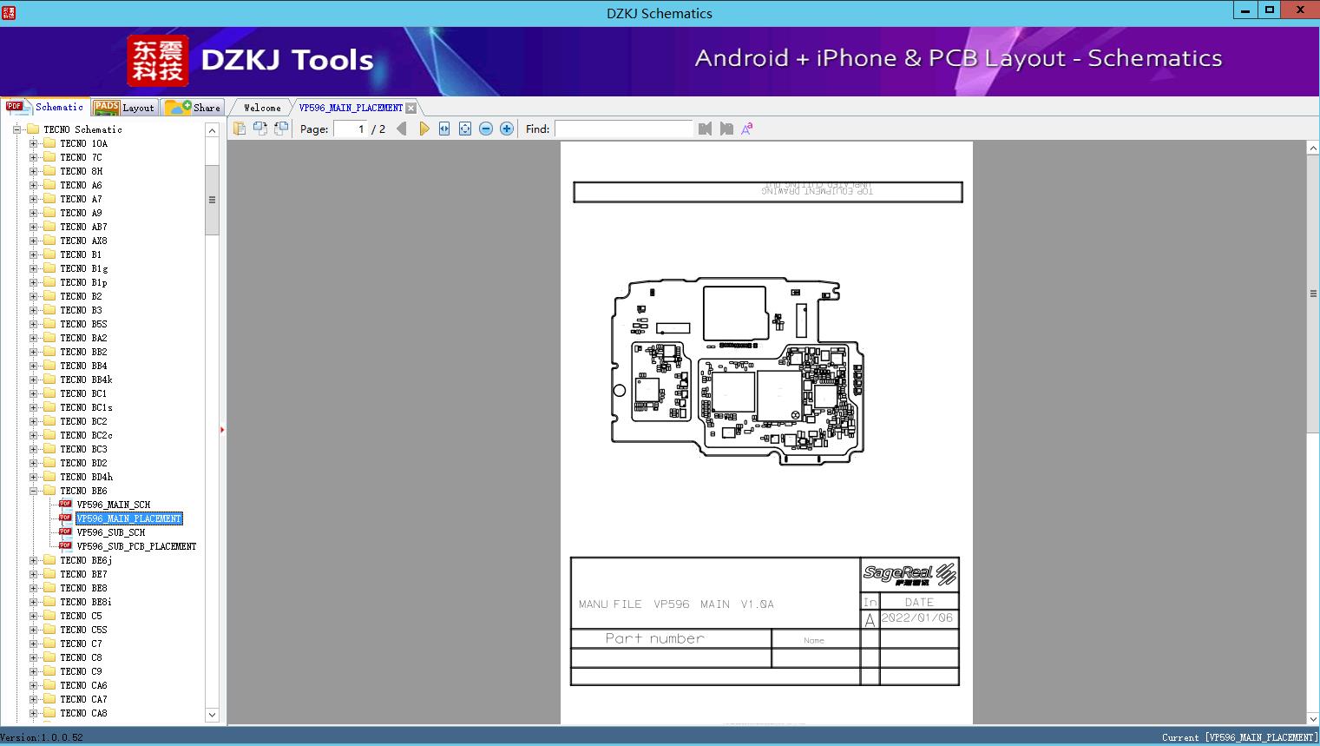
Task: Switch to the Schematic tab
Action: 45,107
